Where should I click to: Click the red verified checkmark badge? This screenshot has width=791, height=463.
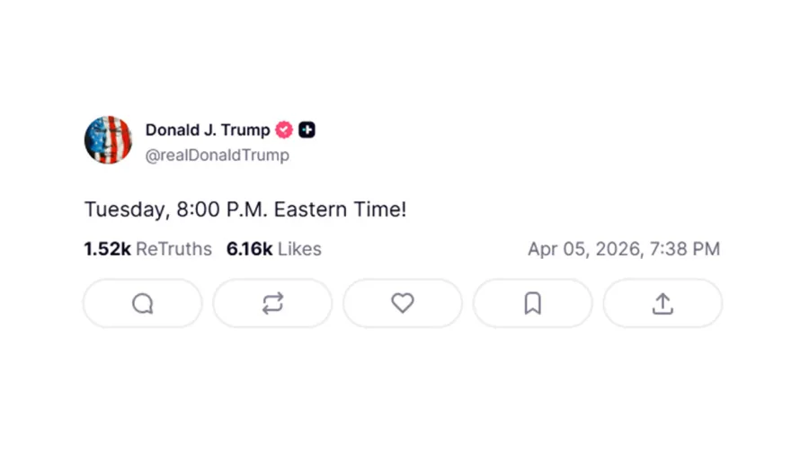[x=284, y=130]
